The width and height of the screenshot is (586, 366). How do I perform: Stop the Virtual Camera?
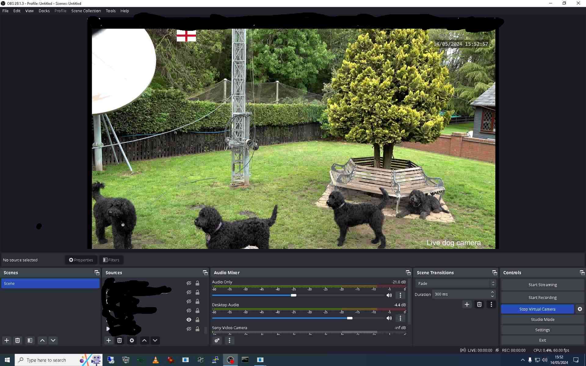tap(537, 309)
